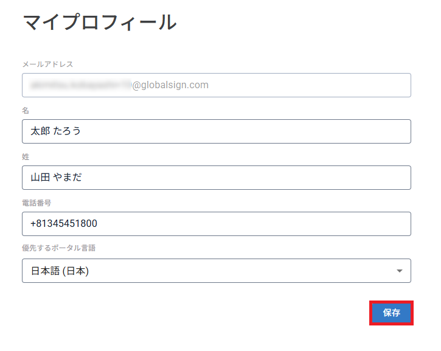Image resolution: width=441 pixels, height=351 pixels.
Task: Click the +81345451800 phone number text
Action: click(x=64, y=224)
